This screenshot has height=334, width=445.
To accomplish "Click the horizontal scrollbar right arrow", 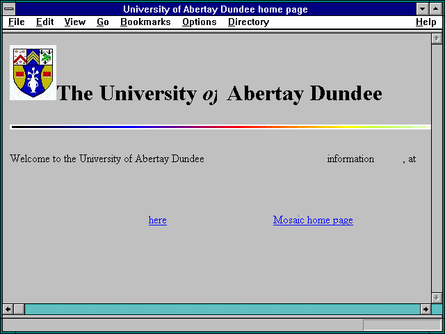I will click(426, 309).
